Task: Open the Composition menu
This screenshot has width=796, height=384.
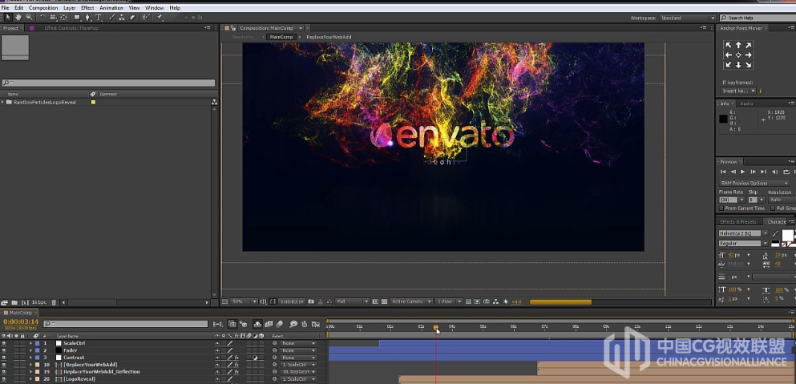Action: (x=43, y=8)
